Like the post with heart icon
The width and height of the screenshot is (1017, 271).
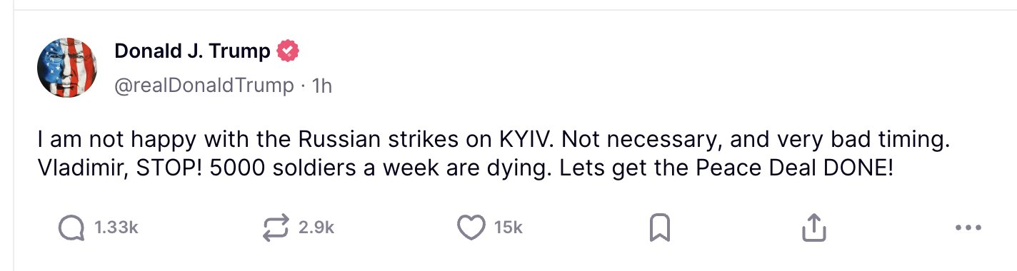(470, 228)
